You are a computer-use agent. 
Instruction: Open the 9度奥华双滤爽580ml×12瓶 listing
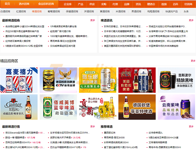(x=24, y=46)
